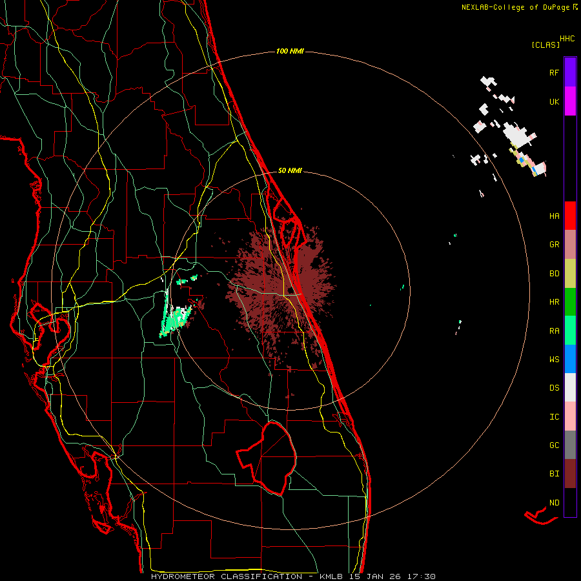
Task: Click the HA red legend swatch
Action: 570,216
